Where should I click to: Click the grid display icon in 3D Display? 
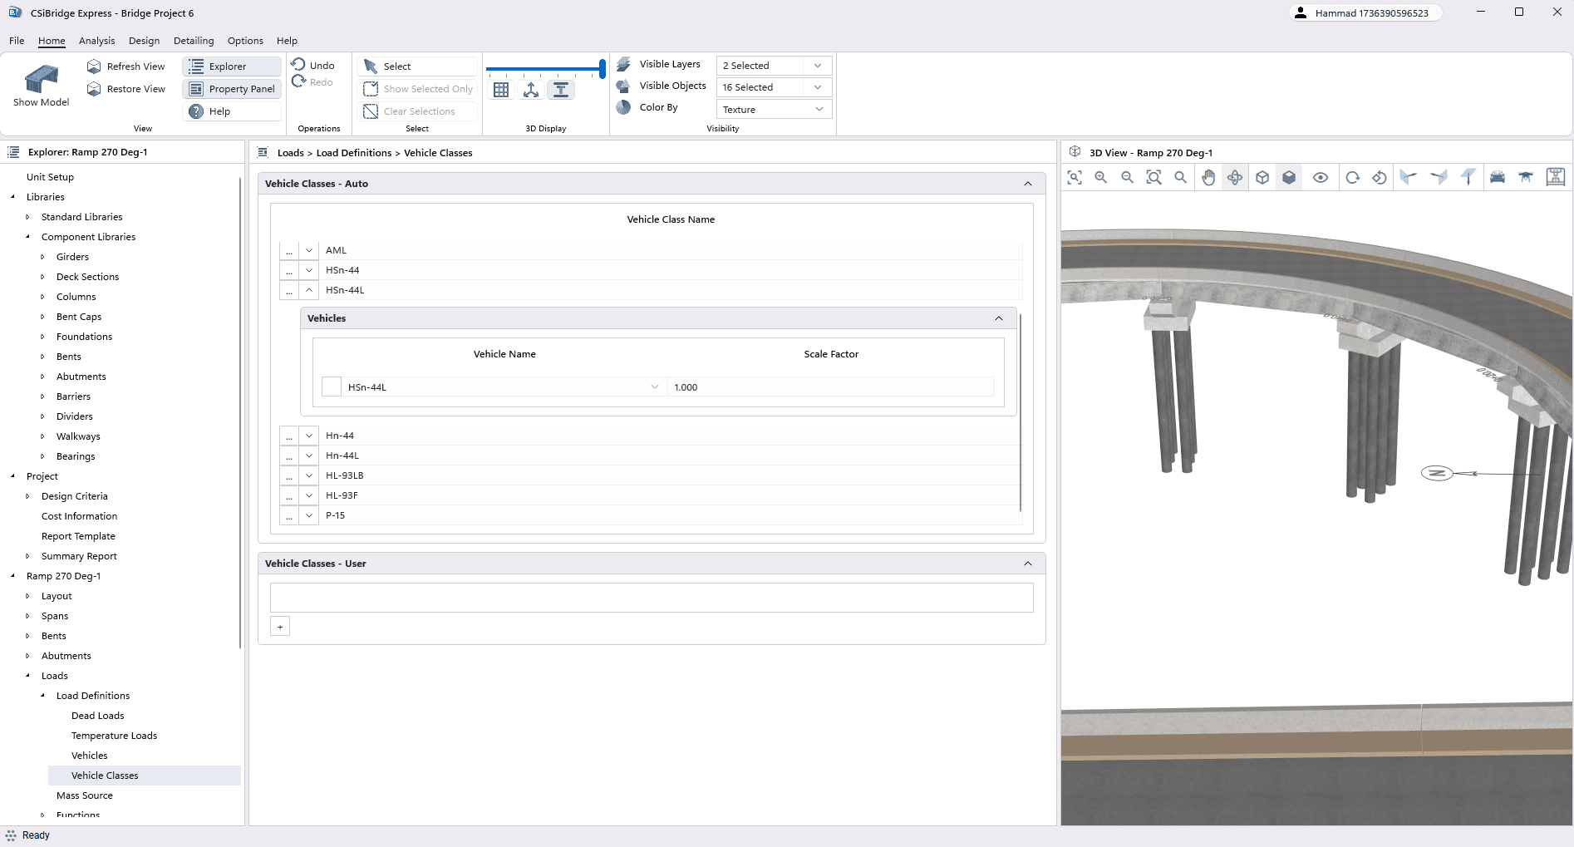[501, 91]
